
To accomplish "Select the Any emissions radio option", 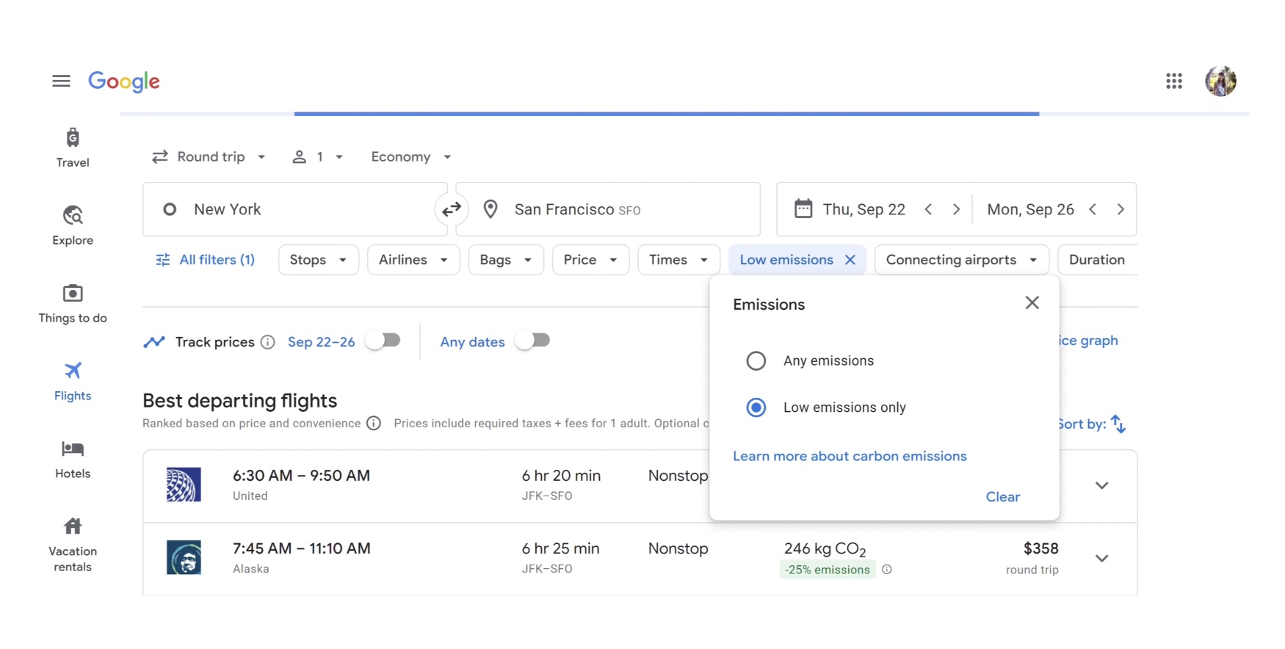I will click(756, 360).
